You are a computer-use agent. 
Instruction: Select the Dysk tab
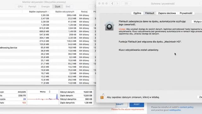tap(57, 6)
